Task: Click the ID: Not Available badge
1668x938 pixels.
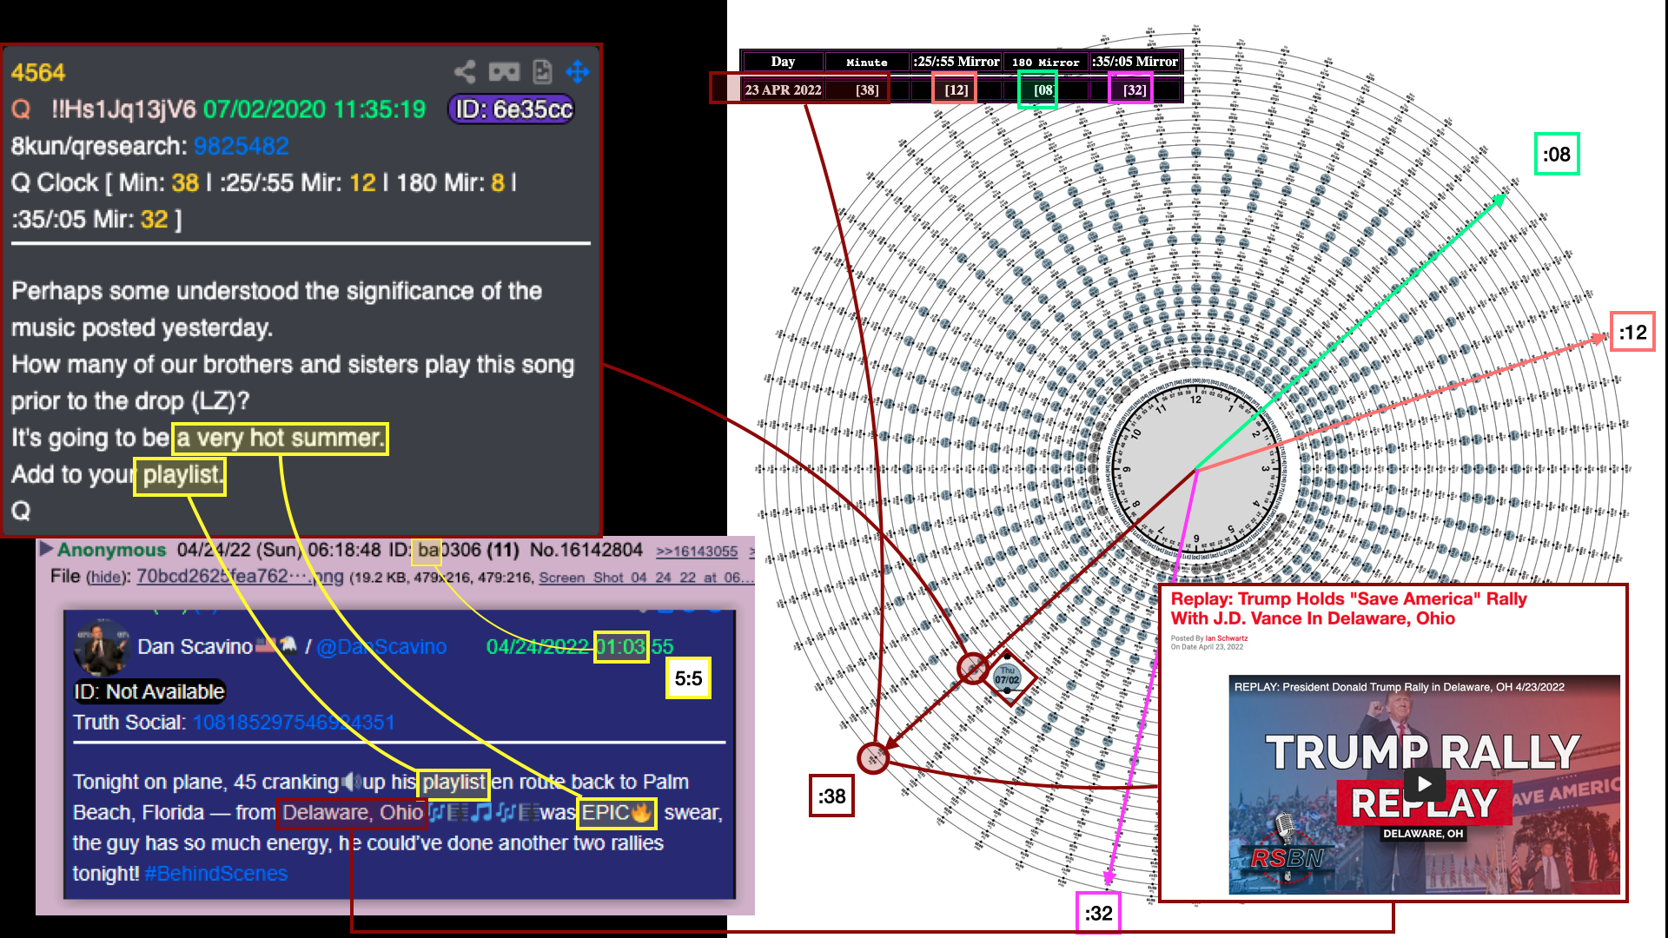Action: pyautogui.click(x=149, y=692)
